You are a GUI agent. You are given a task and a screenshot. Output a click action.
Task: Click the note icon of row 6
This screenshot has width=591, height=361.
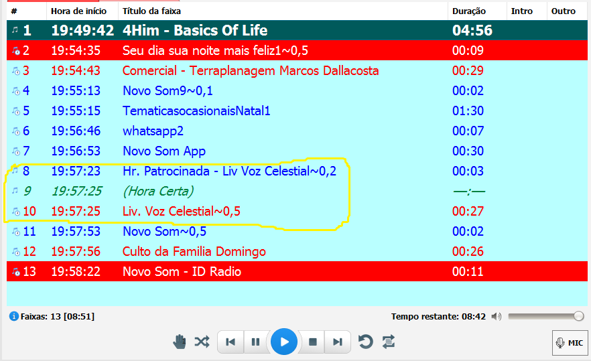tap(16, 131)
